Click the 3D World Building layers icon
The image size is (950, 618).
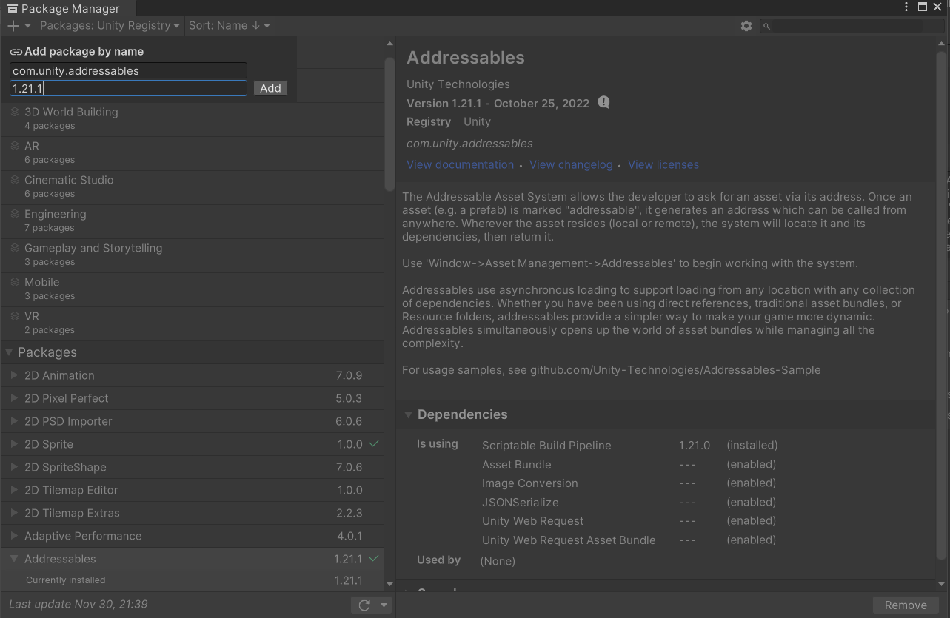pos(14,112)
